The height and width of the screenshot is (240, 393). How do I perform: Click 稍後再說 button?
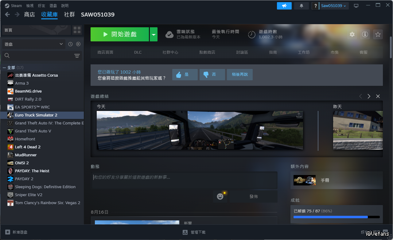(240, 74)
